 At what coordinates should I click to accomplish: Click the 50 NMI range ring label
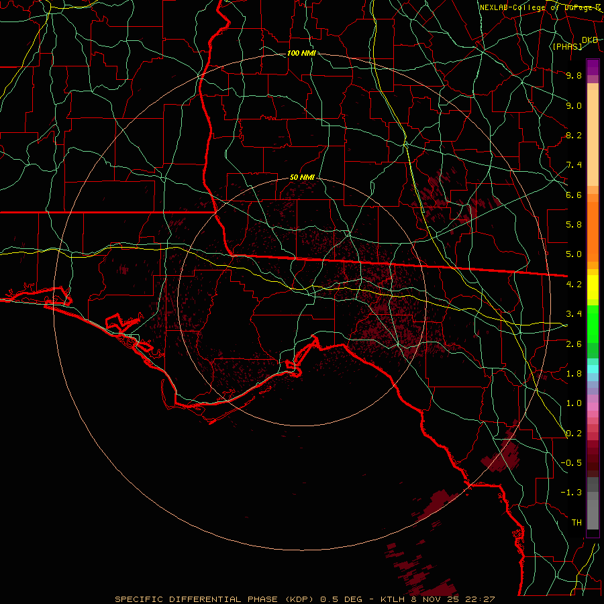[x=302, y=177]
